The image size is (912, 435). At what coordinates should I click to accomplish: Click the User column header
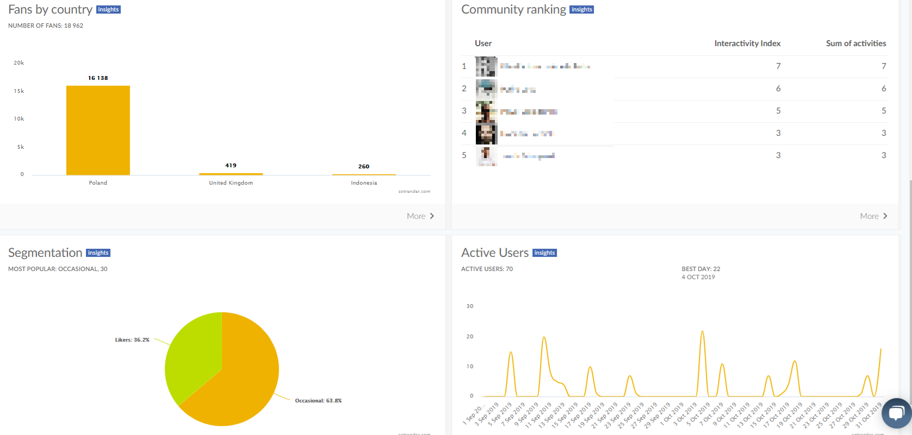tap(483, 43)
